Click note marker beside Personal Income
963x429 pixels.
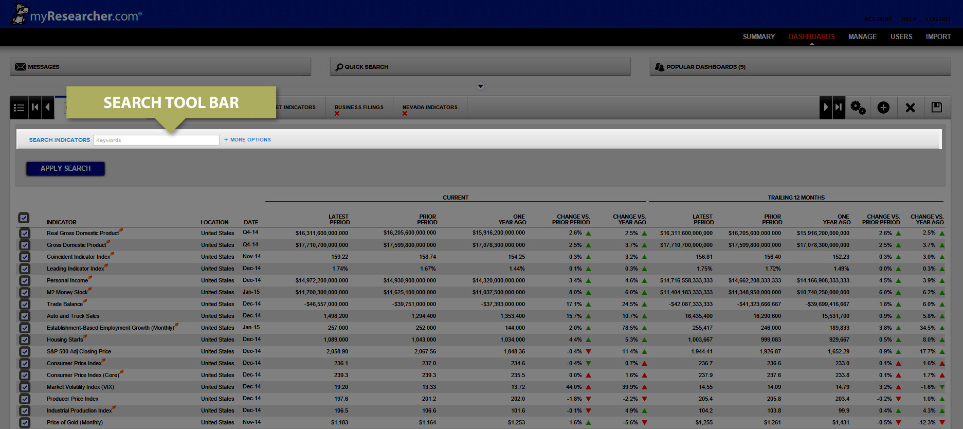[90, 277]
